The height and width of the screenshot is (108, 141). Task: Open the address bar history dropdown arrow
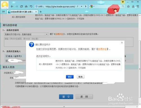(x=81, y=6)
